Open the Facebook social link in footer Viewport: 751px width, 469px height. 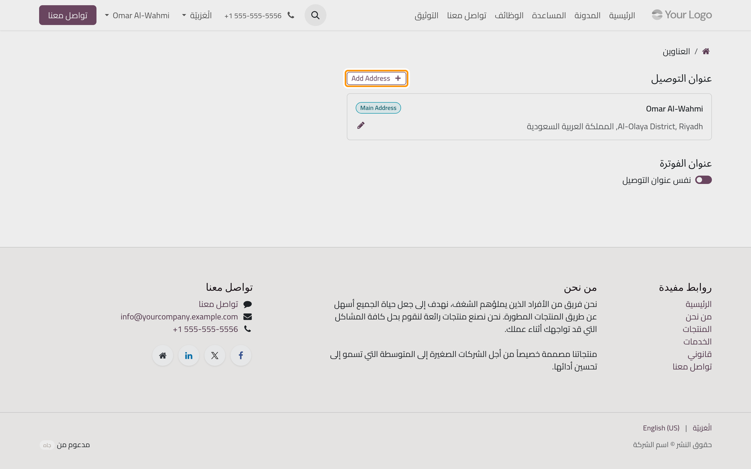pos(241,355)
